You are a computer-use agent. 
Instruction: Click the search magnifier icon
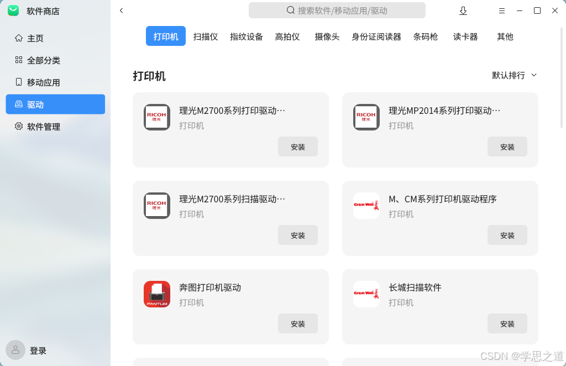pyautogui.click(x=291, y=10)
